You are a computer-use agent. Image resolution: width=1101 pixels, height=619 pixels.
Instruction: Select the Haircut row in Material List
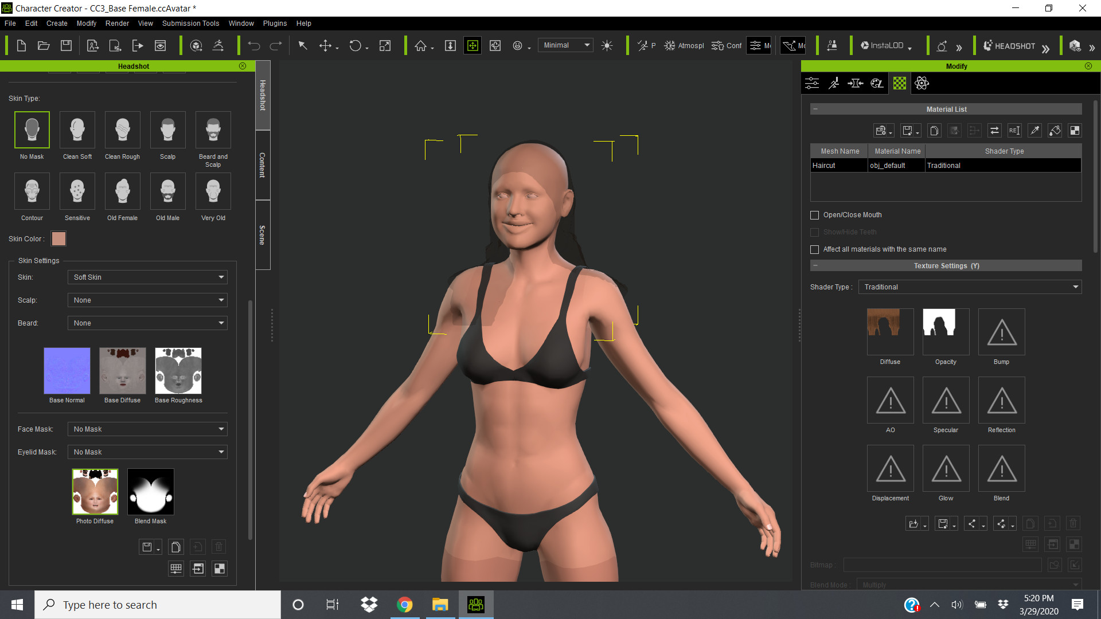[946, 166]
